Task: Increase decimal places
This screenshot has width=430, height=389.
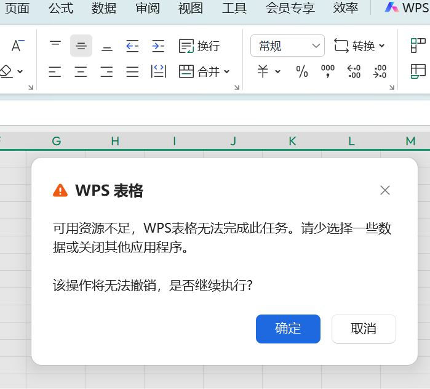Action: point(354,71)
